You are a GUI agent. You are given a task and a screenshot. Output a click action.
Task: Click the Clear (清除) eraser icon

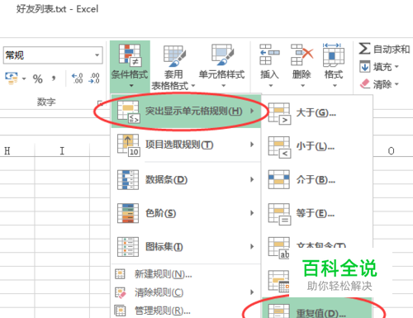(365, 83)
